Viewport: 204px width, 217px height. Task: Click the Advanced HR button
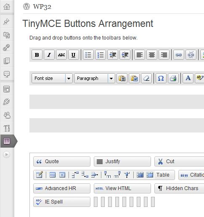click(62, 188)
